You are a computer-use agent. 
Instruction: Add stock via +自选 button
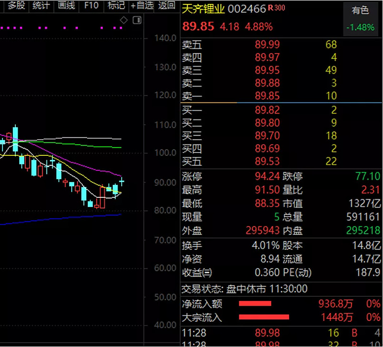point(142,5)
